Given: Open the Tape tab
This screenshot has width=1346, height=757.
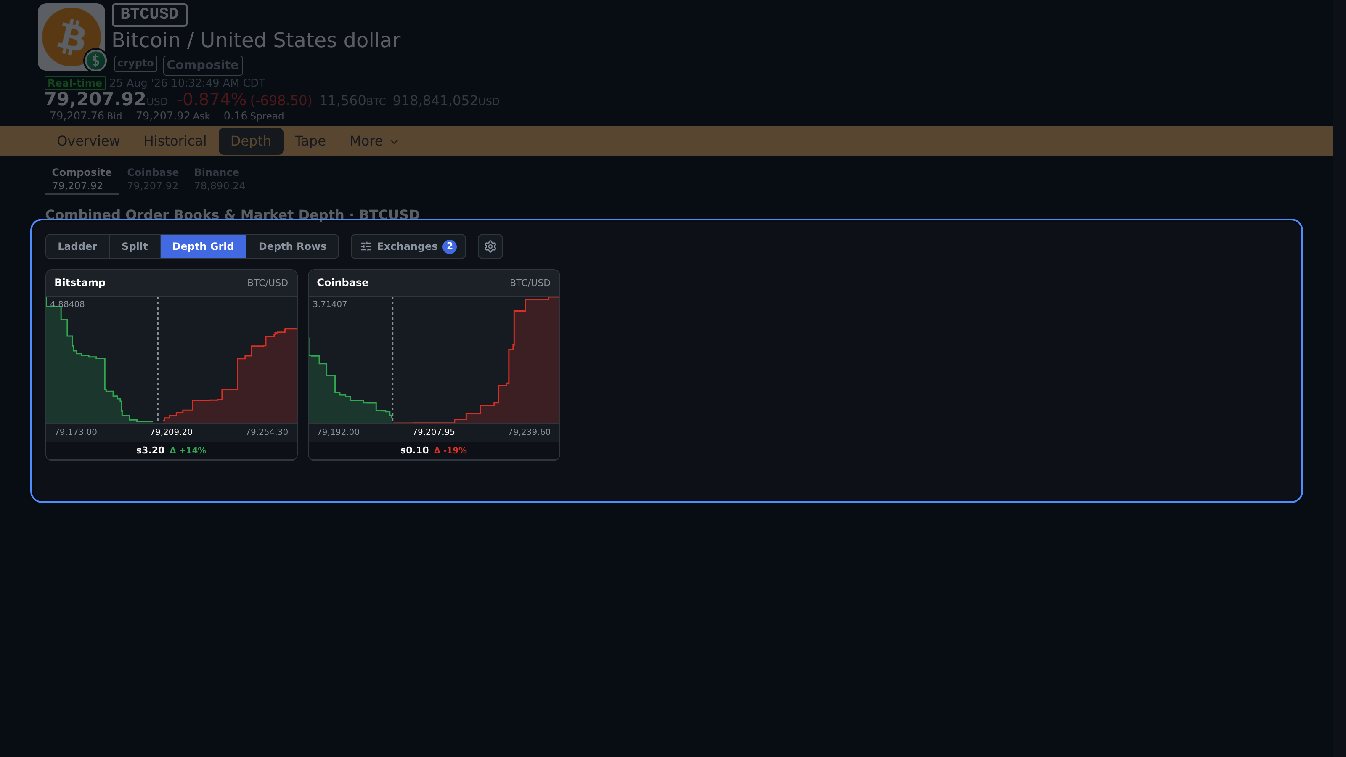Looking at the screenshot, I should (x=310, y=141).
